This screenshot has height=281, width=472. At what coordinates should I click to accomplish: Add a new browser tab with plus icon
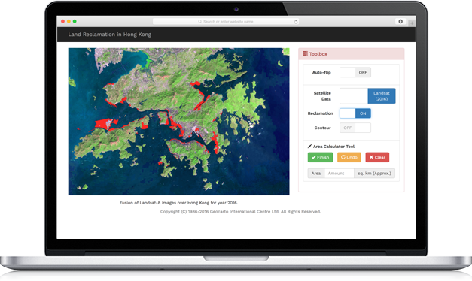click(x=412, y=23)
